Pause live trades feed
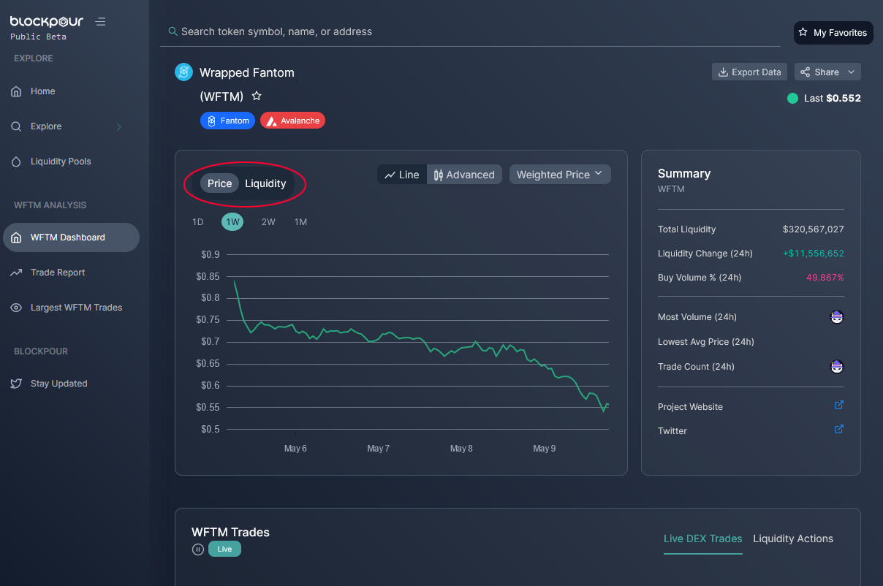Screen dimensions: 883x586 pos(197,549)
